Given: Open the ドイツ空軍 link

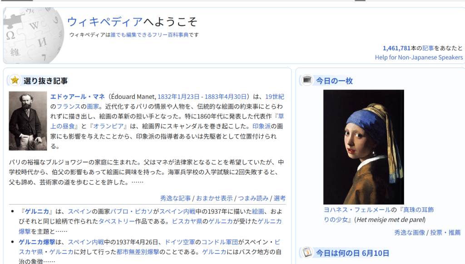Looking at the screenshot, I should pos(180,242).
